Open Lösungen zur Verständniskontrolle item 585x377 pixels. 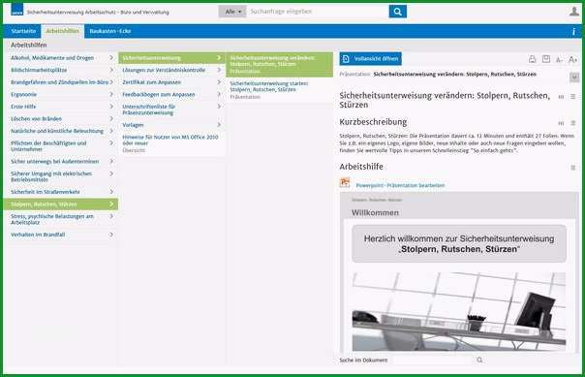(171, 70)
